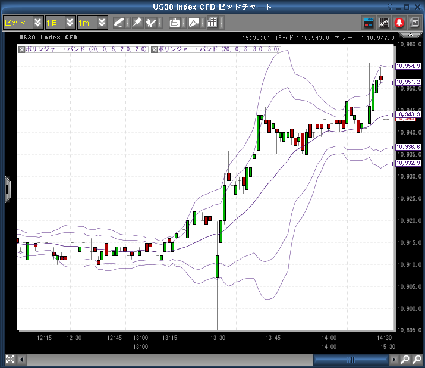Open the red alert bell icon
This screenshot has width=425, height=368.
[x=399, y=23]
